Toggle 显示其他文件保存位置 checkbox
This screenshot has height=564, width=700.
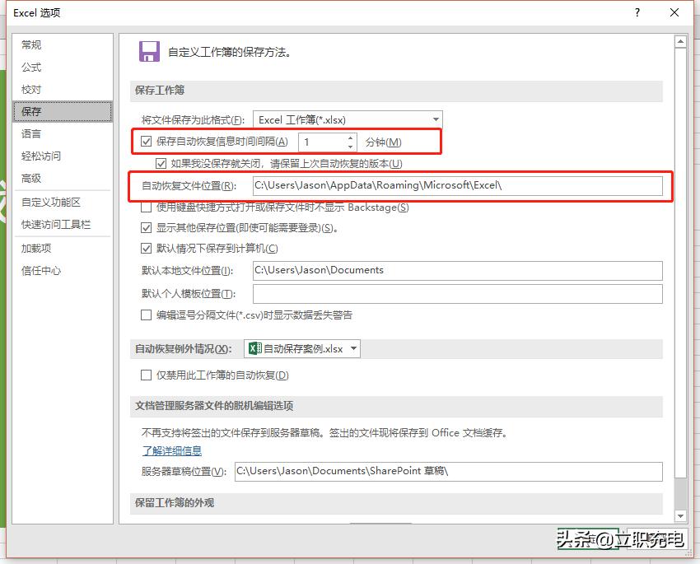[146, 229]
